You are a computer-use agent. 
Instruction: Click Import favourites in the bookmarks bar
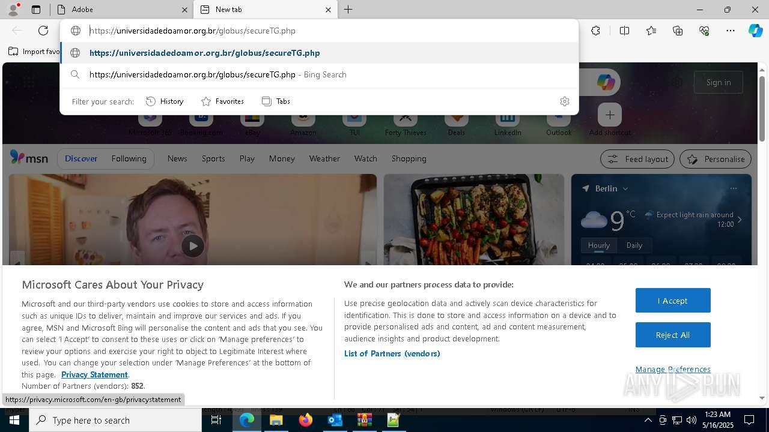[34, 52]
